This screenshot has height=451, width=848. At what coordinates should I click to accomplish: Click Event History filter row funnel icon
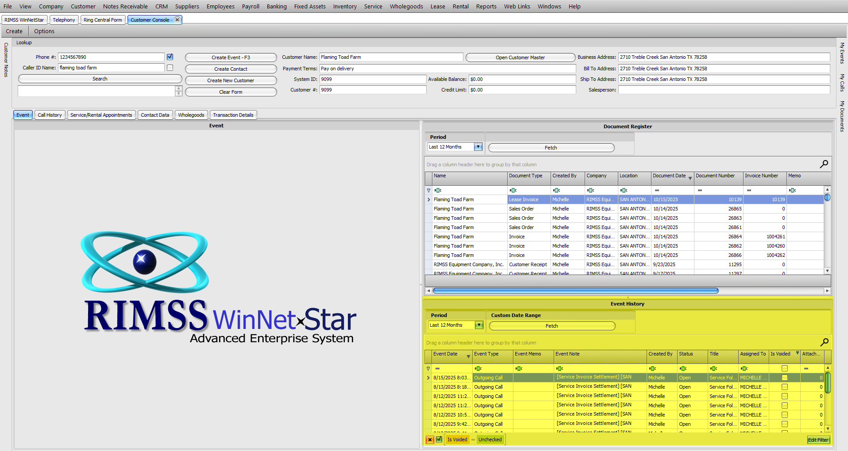point(428,368)
